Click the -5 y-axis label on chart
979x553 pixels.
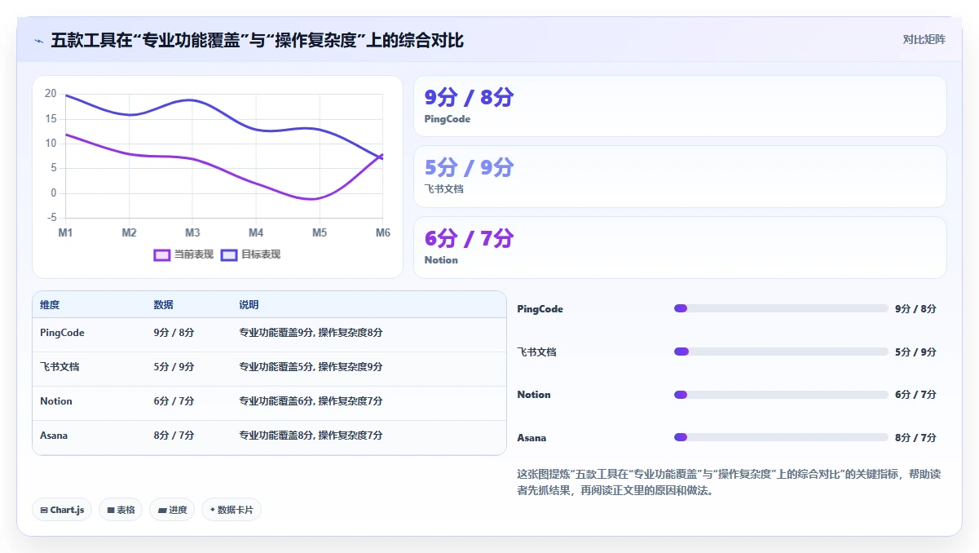coord(51,218)
